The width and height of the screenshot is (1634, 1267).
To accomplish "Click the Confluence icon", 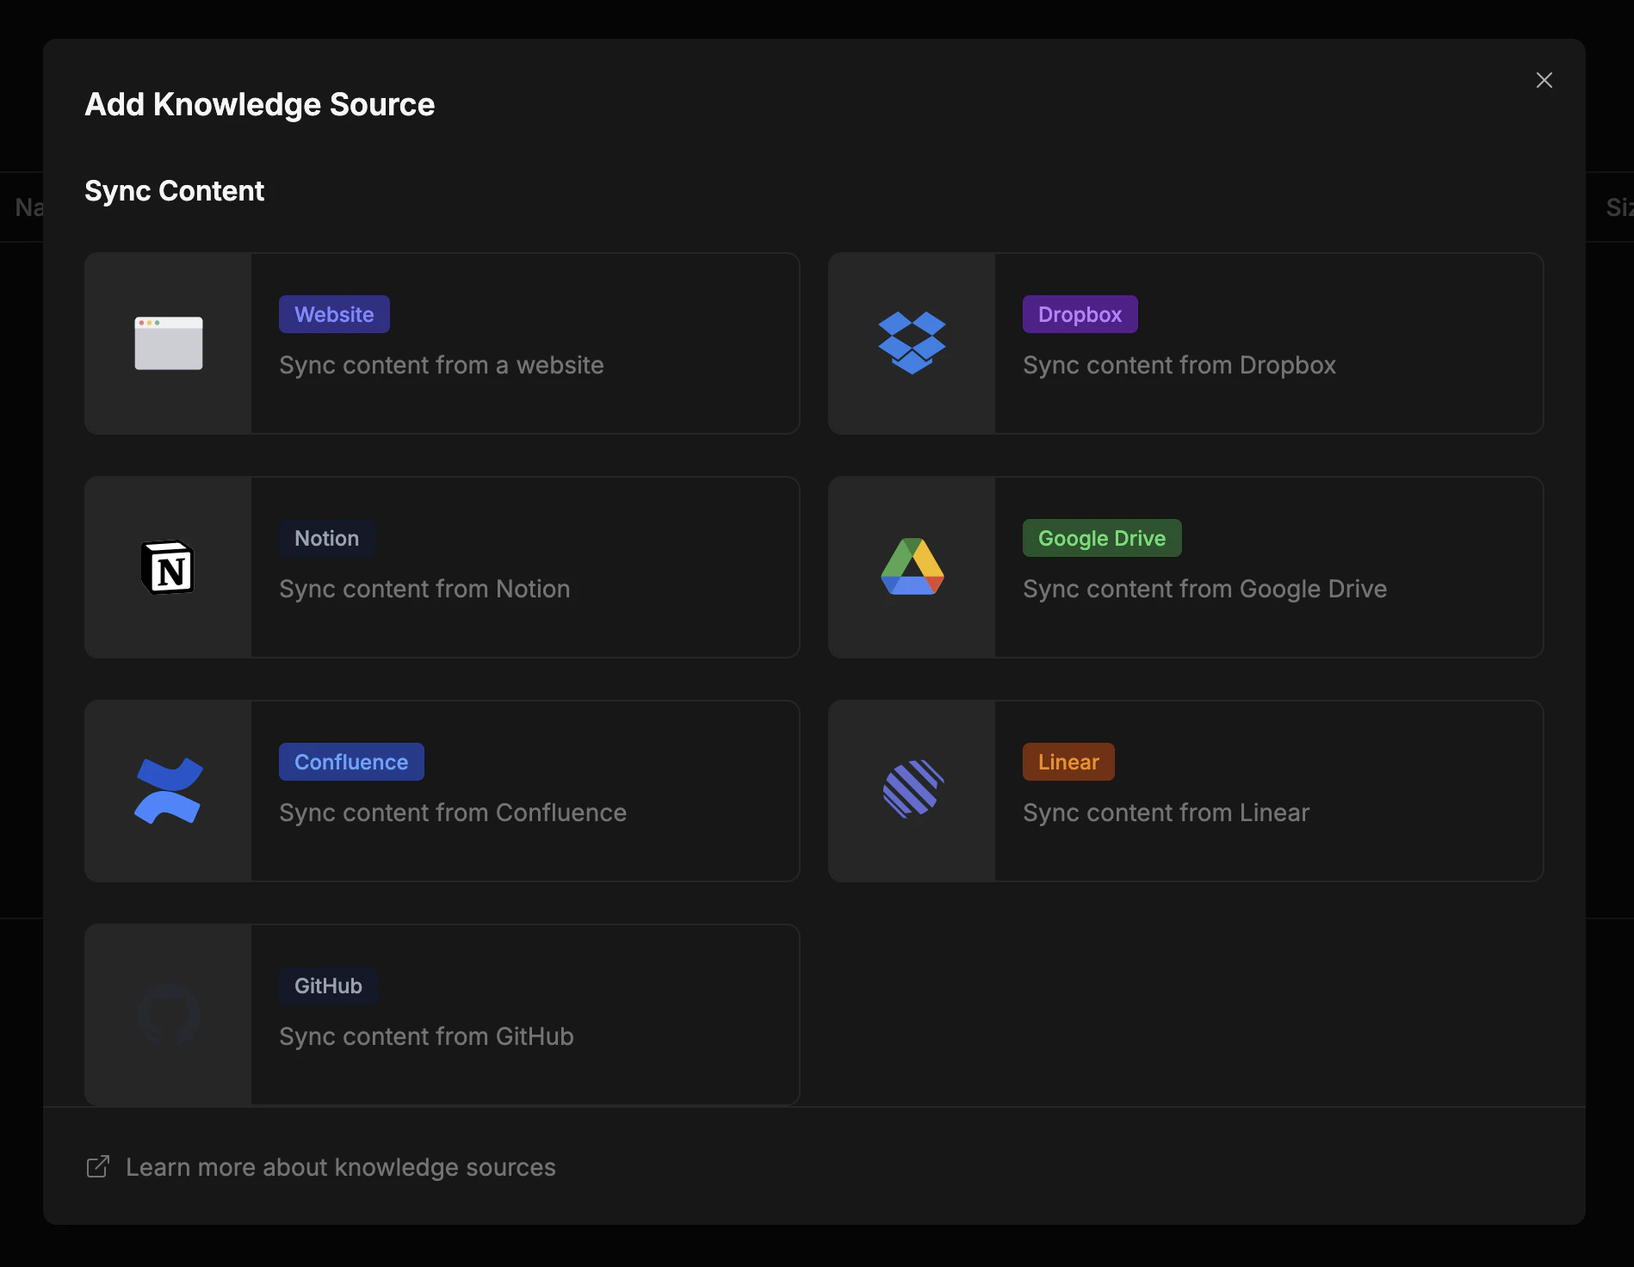I will click(168, 791).
